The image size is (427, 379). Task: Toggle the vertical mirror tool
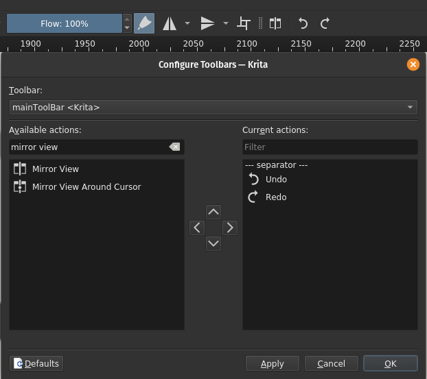coord(207,23)
